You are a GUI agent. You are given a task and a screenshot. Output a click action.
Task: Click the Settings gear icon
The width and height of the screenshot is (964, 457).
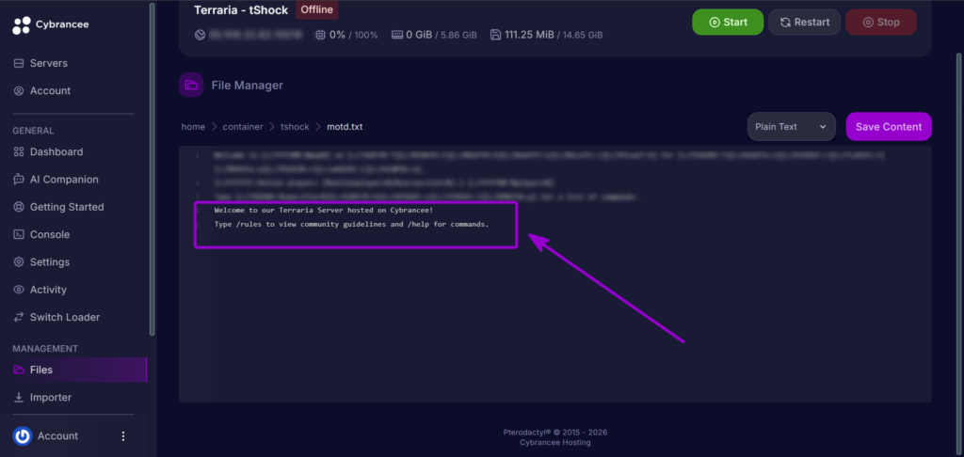(x=19, y=262)
